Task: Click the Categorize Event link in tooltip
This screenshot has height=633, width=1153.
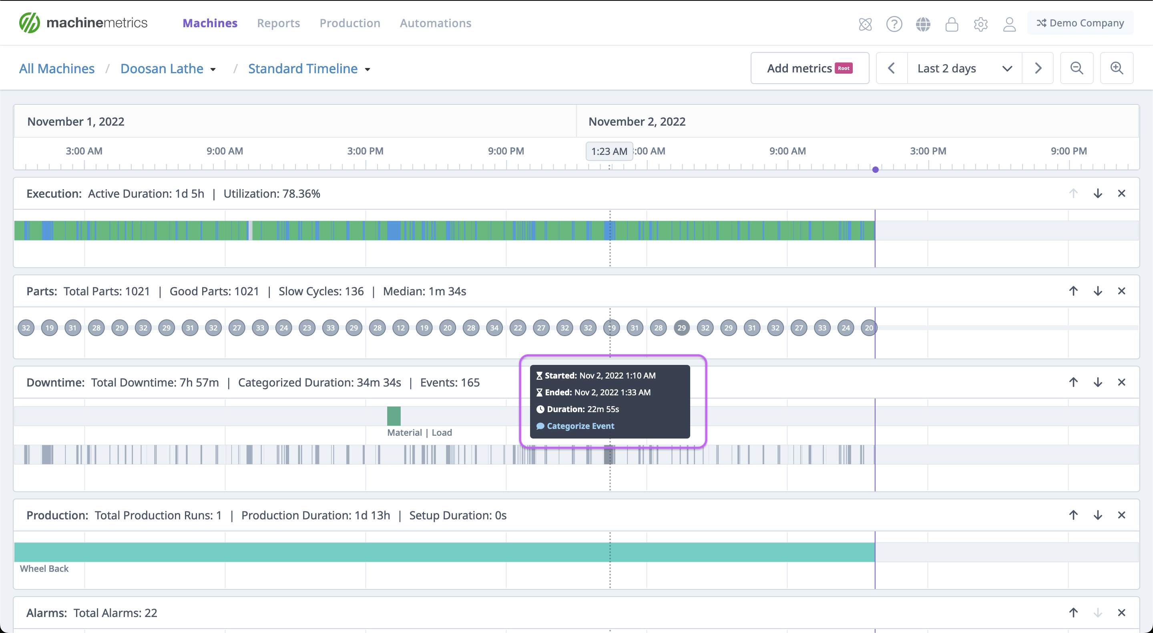Action: [x=581, y=426]
